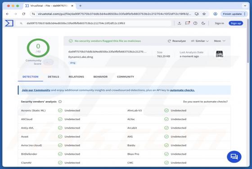The height and width of the screenshot is (169, 252).
Task: Click the Baidu vendor name
Action: pos(131,145)
